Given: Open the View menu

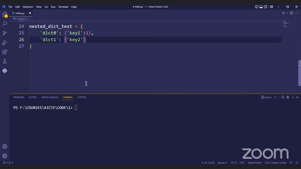Looking at the screenshot, I should click(39, 7).
